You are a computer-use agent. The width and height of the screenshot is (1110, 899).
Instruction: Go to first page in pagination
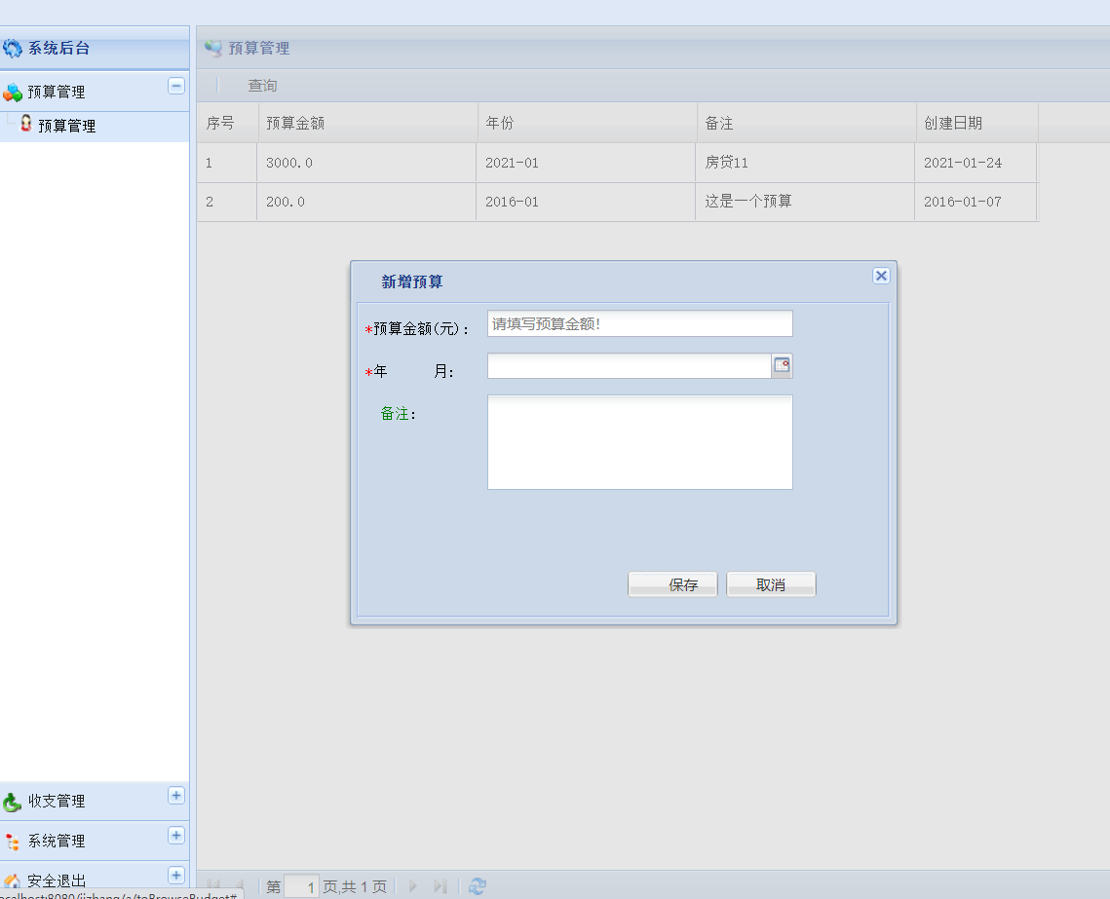(212, 885)
